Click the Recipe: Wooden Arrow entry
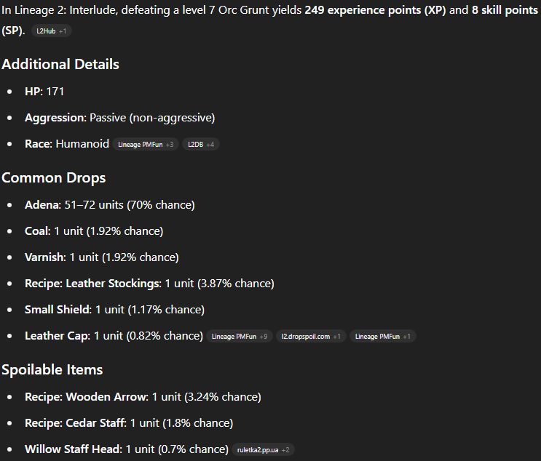The width and height of the screenshot is (541, 461). point(143,397)
